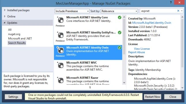Click page number 1 below the list

[x=90, y=87]
